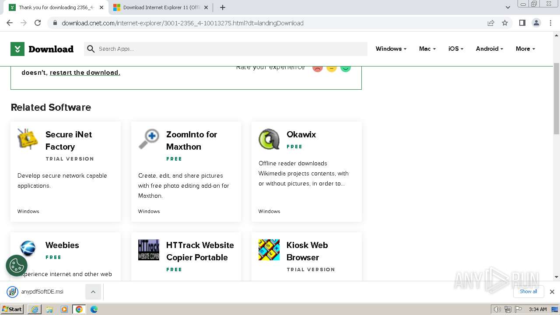Click the ZoomInto for Maxthon app icon
This screenshot has width=560, height=315.
pos(149,139)
